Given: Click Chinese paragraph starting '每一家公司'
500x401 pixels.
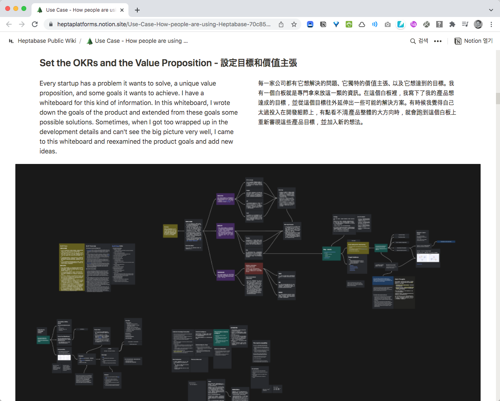Looking at the screenshot, I should click(357, 103).
